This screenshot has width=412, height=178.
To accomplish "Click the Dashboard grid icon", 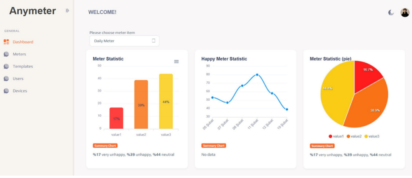I will (x=6, y=42).
